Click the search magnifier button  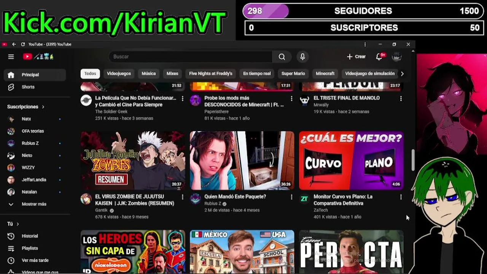click(x=282, y=57)
